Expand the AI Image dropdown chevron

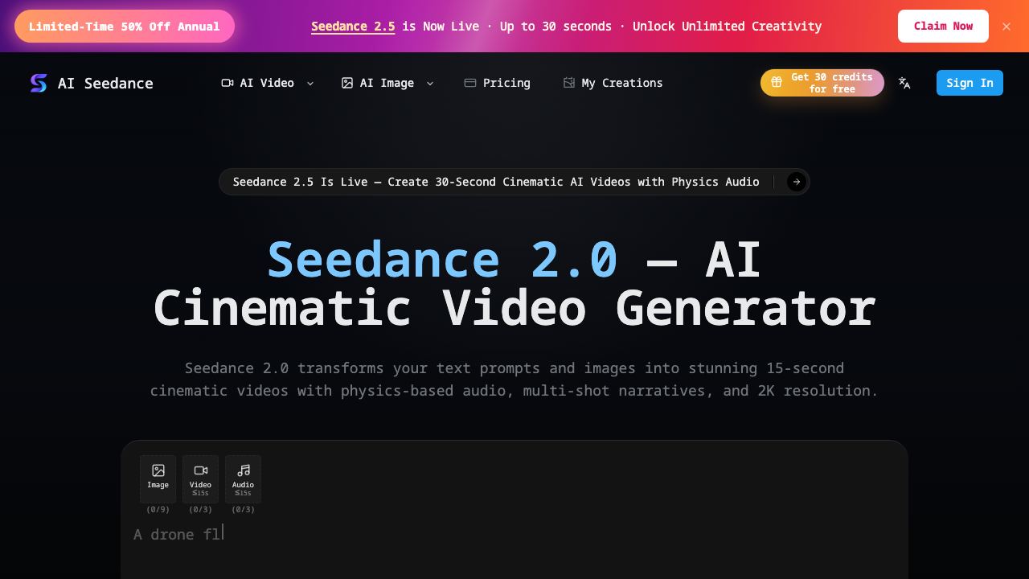coord(430,84)
